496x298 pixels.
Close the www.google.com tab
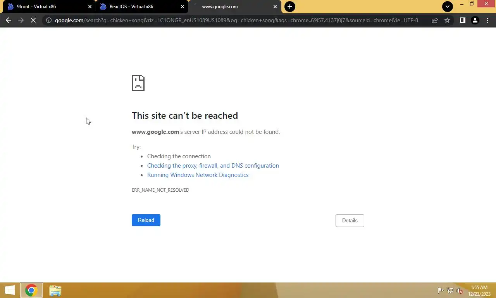pos(275,7)
